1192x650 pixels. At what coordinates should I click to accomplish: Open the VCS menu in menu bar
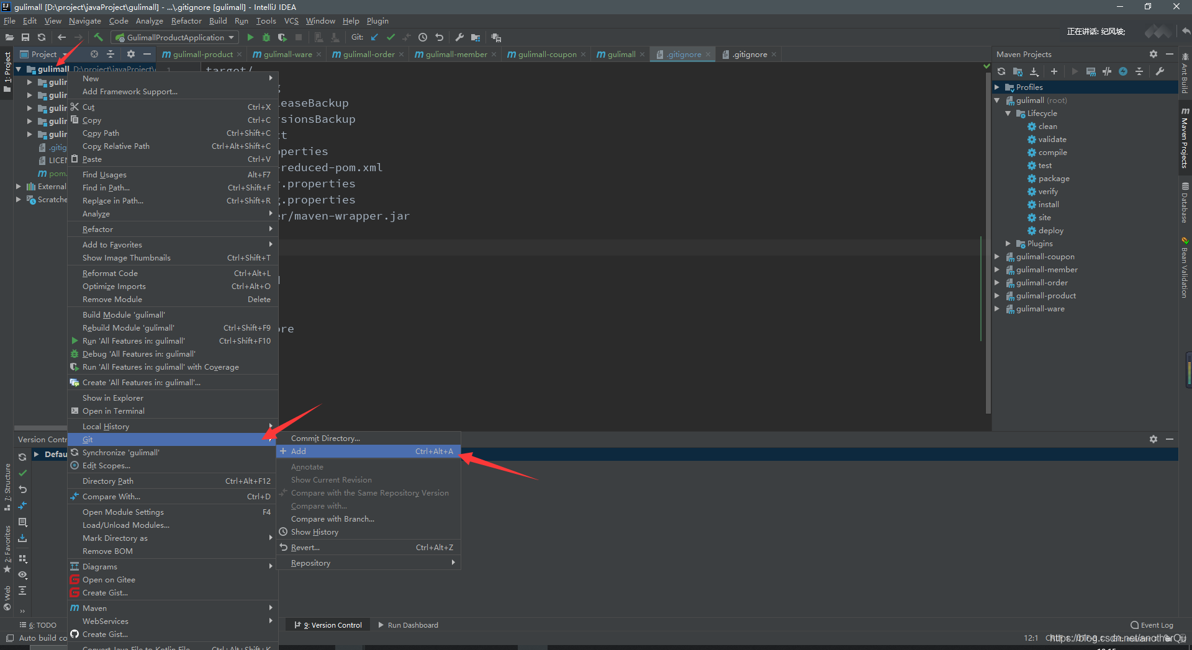(x=291, y=21)
